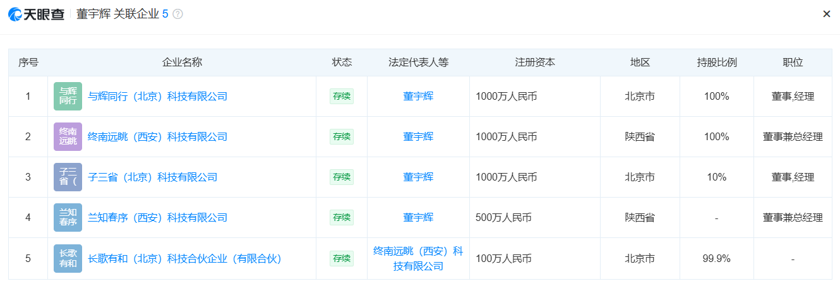Click 终南远眺 legal representative link in row 5

418,258
